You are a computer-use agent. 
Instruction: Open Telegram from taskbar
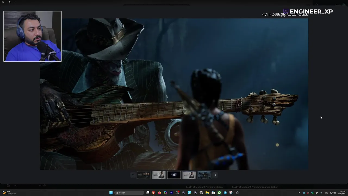click(x=225, y=193)
